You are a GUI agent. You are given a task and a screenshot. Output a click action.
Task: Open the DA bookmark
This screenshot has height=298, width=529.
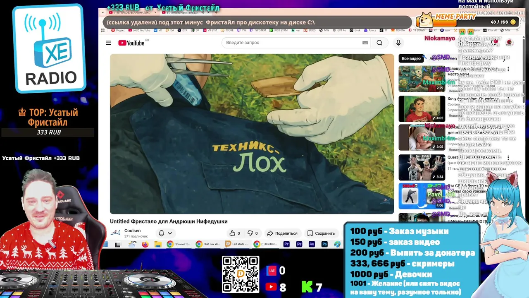[x=170, y=30]
